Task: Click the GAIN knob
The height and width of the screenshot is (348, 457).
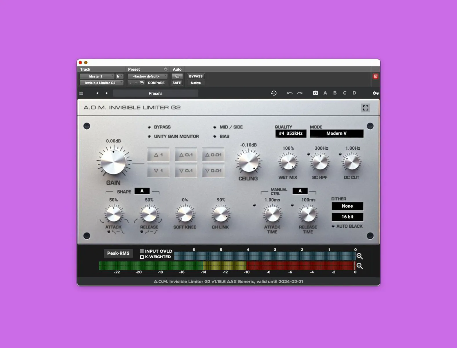Action: pyautogui.click(x=113, y=162)
